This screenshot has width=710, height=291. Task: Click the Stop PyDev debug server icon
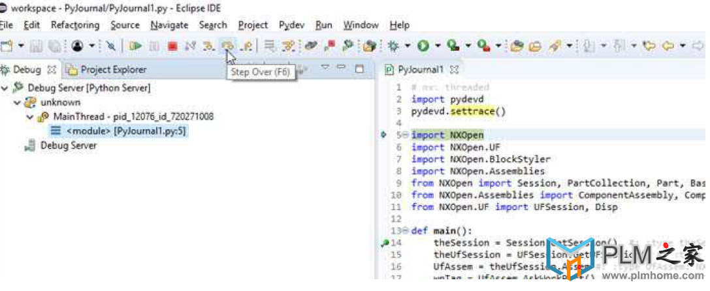(x=330, y=45)
